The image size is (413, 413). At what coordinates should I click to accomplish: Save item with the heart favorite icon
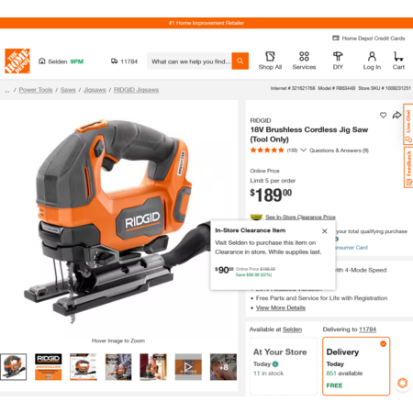[x=383, y=115]
